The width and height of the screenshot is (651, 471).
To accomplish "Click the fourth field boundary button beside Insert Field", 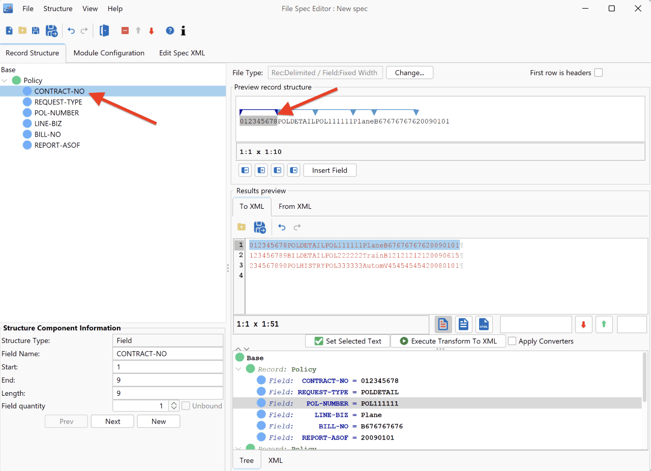I will tap(294, 170).
